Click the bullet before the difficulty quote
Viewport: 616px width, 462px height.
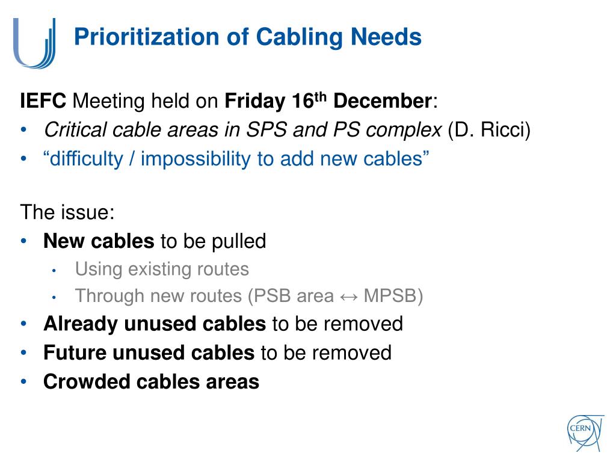pyautogui.click(x=24, y=159)
